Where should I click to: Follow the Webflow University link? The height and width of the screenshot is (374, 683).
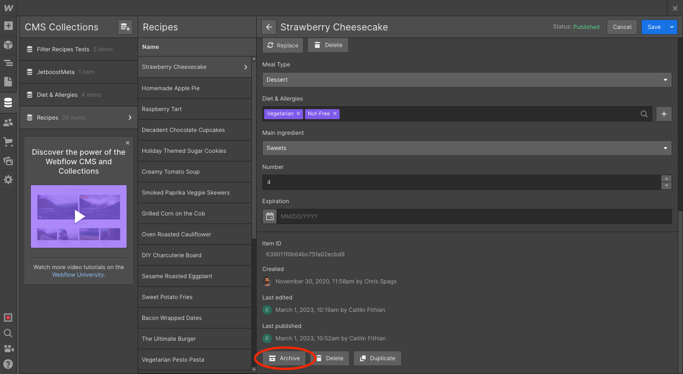tap(78, 274)
